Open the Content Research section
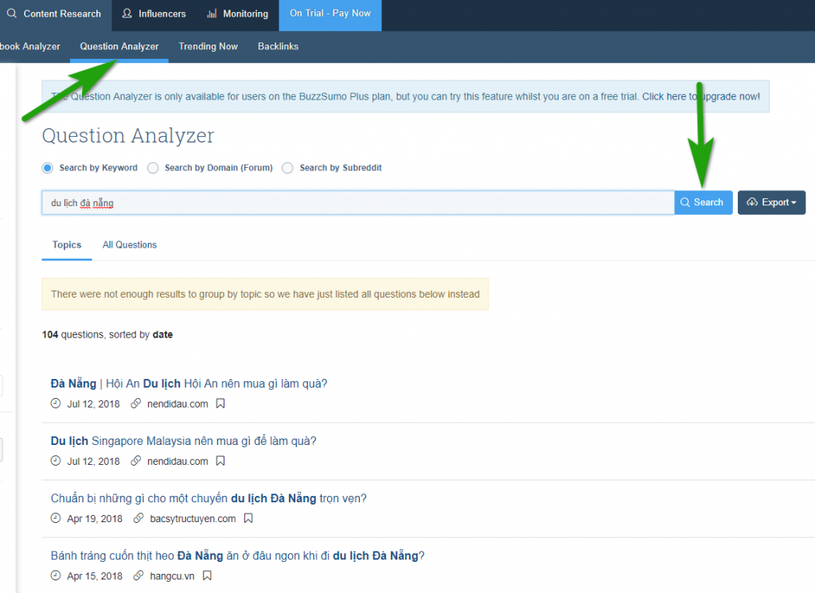 [x=54, y=14]
